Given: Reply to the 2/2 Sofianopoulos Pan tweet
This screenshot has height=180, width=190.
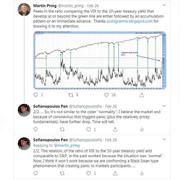Looking at the screenshot, I should pyautogui.click(x=36, y=129).
